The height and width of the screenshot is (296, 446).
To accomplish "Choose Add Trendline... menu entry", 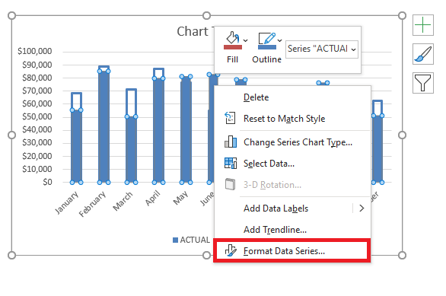I will 292,230.
